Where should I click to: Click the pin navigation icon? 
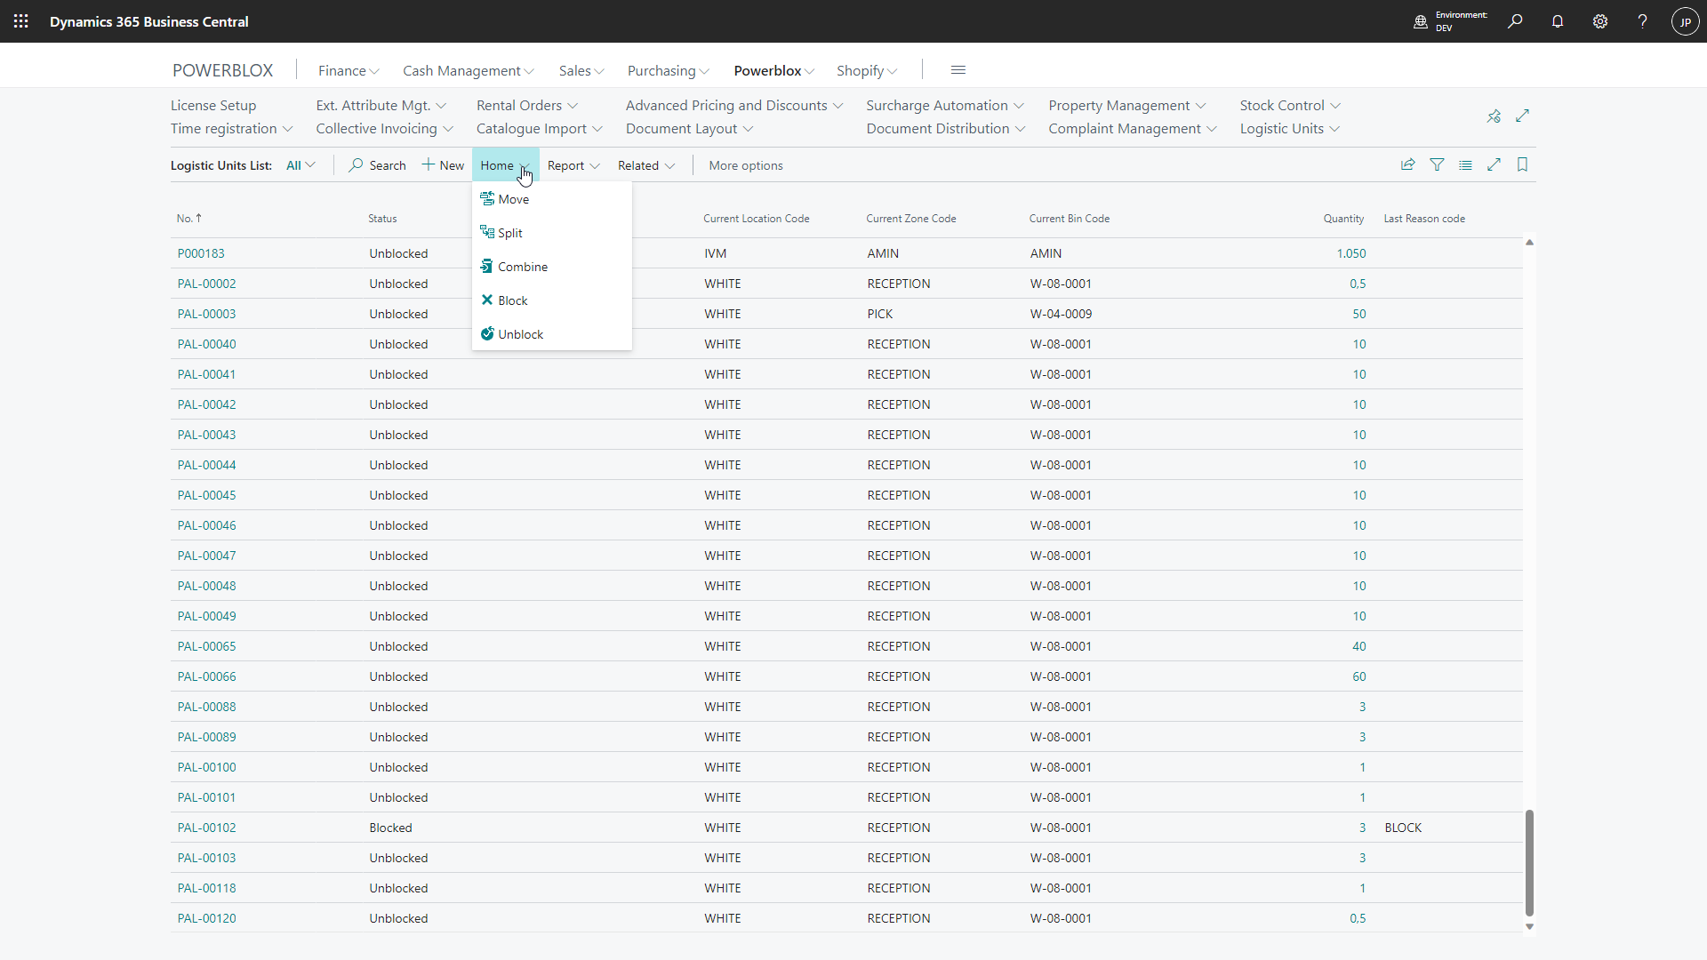1494,116
